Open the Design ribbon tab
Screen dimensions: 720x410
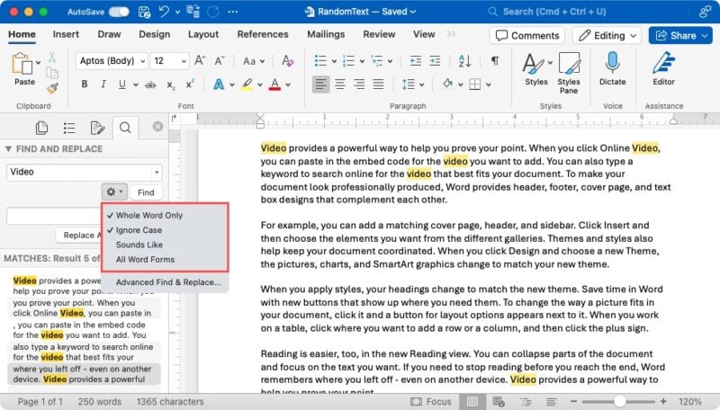[154, 34]
